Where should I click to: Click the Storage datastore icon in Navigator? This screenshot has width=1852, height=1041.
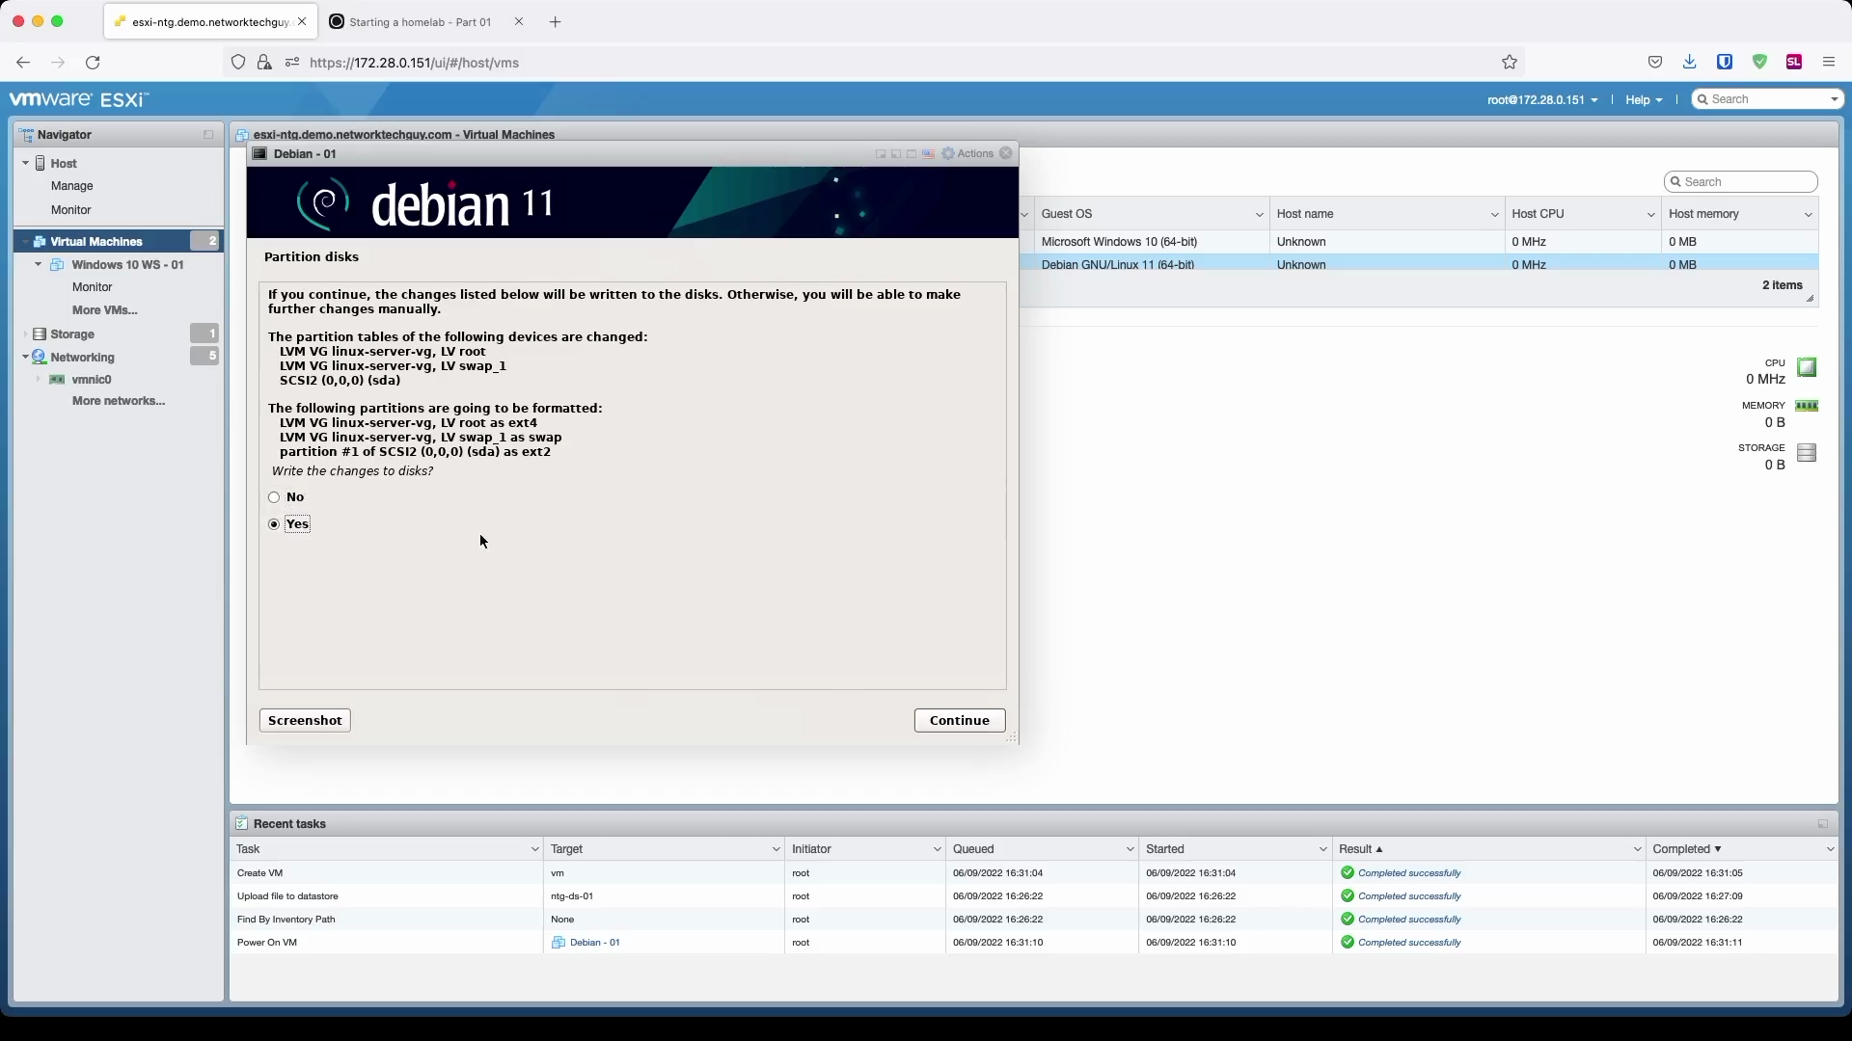coord(40,334)
